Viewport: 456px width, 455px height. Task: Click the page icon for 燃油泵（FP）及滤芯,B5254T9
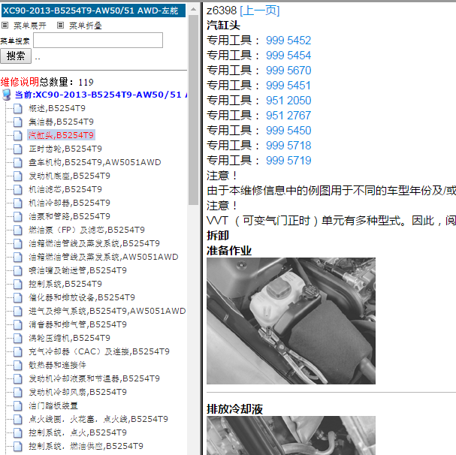pos(18,231)
